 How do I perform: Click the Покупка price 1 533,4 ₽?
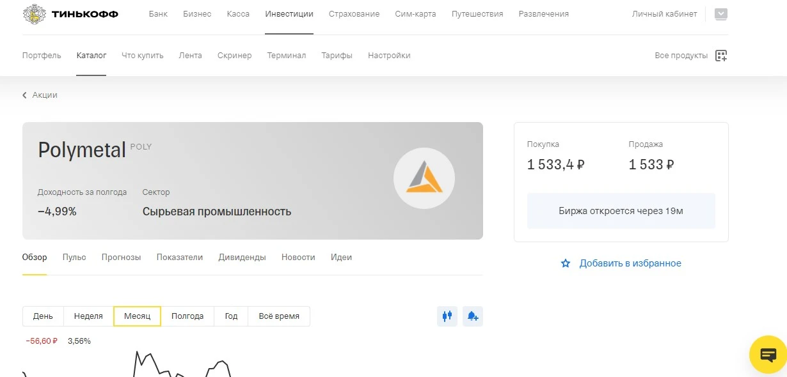[556, 165]
